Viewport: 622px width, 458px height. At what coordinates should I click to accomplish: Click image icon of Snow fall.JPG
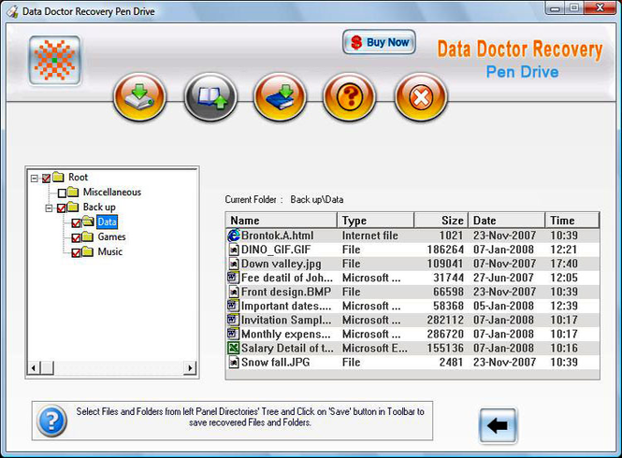coord(234,362)
